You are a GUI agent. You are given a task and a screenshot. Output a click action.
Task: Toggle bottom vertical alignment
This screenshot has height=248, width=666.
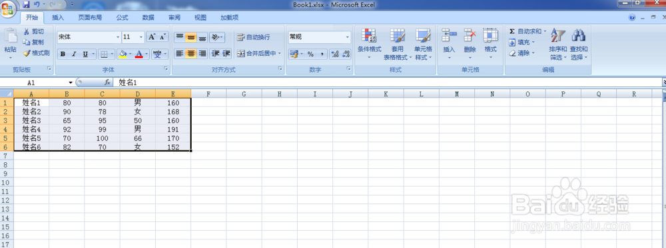click(202, 37)
